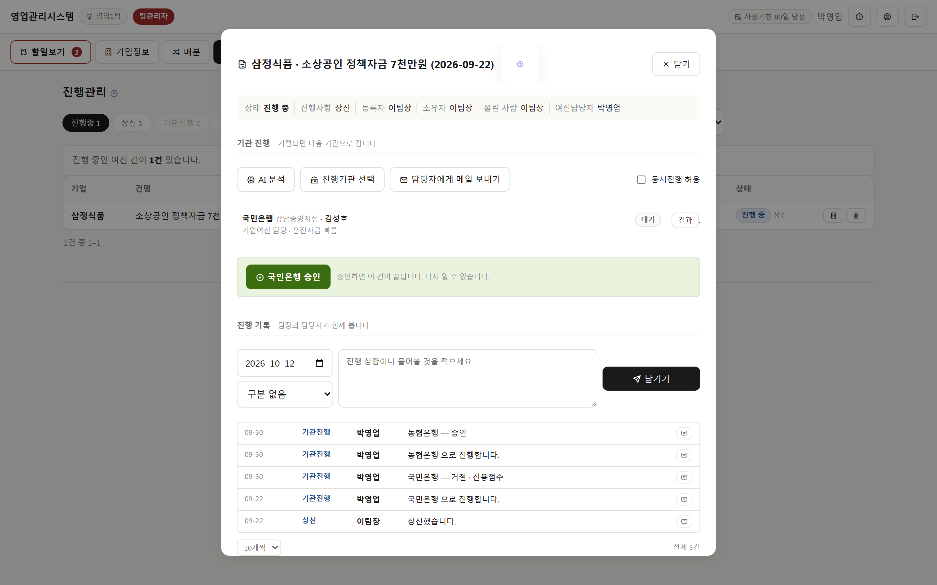Screen dimensions: 937x585
Task: Open the help icon in the top header
Action: (x=859, y=17)
